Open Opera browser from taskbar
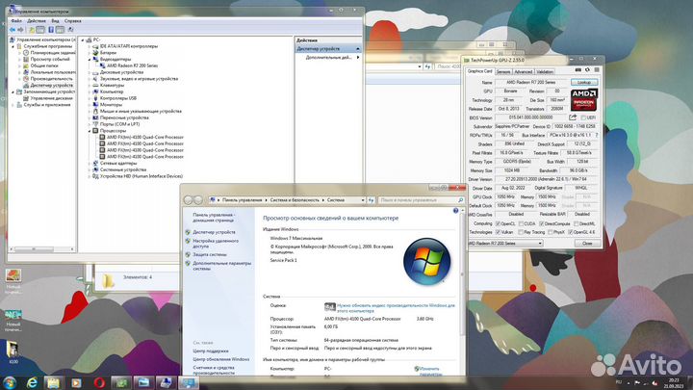This screenshot has height=390, width=693. pyautogui.click(x=99, y=383)
